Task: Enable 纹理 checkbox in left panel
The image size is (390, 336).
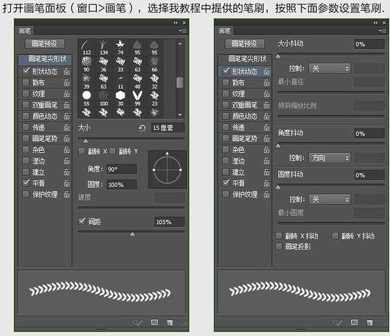Action: click(26, 93)
